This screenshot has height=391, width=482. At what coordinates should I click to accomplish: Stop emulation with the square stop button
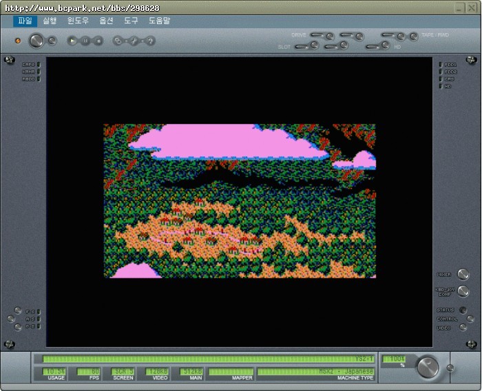click(98, 41)
